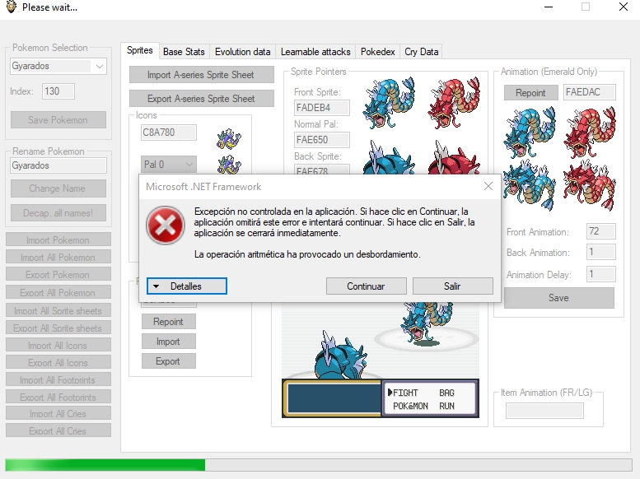
Task: Go to the Cry Data tab
Action: point(421,52)
